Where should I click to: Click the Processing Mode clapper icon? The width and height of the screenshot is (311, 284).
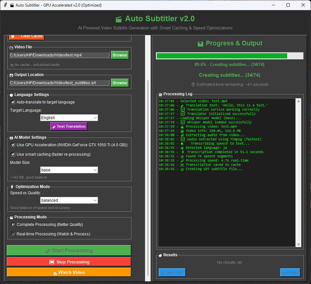click(x=11, y=218)
